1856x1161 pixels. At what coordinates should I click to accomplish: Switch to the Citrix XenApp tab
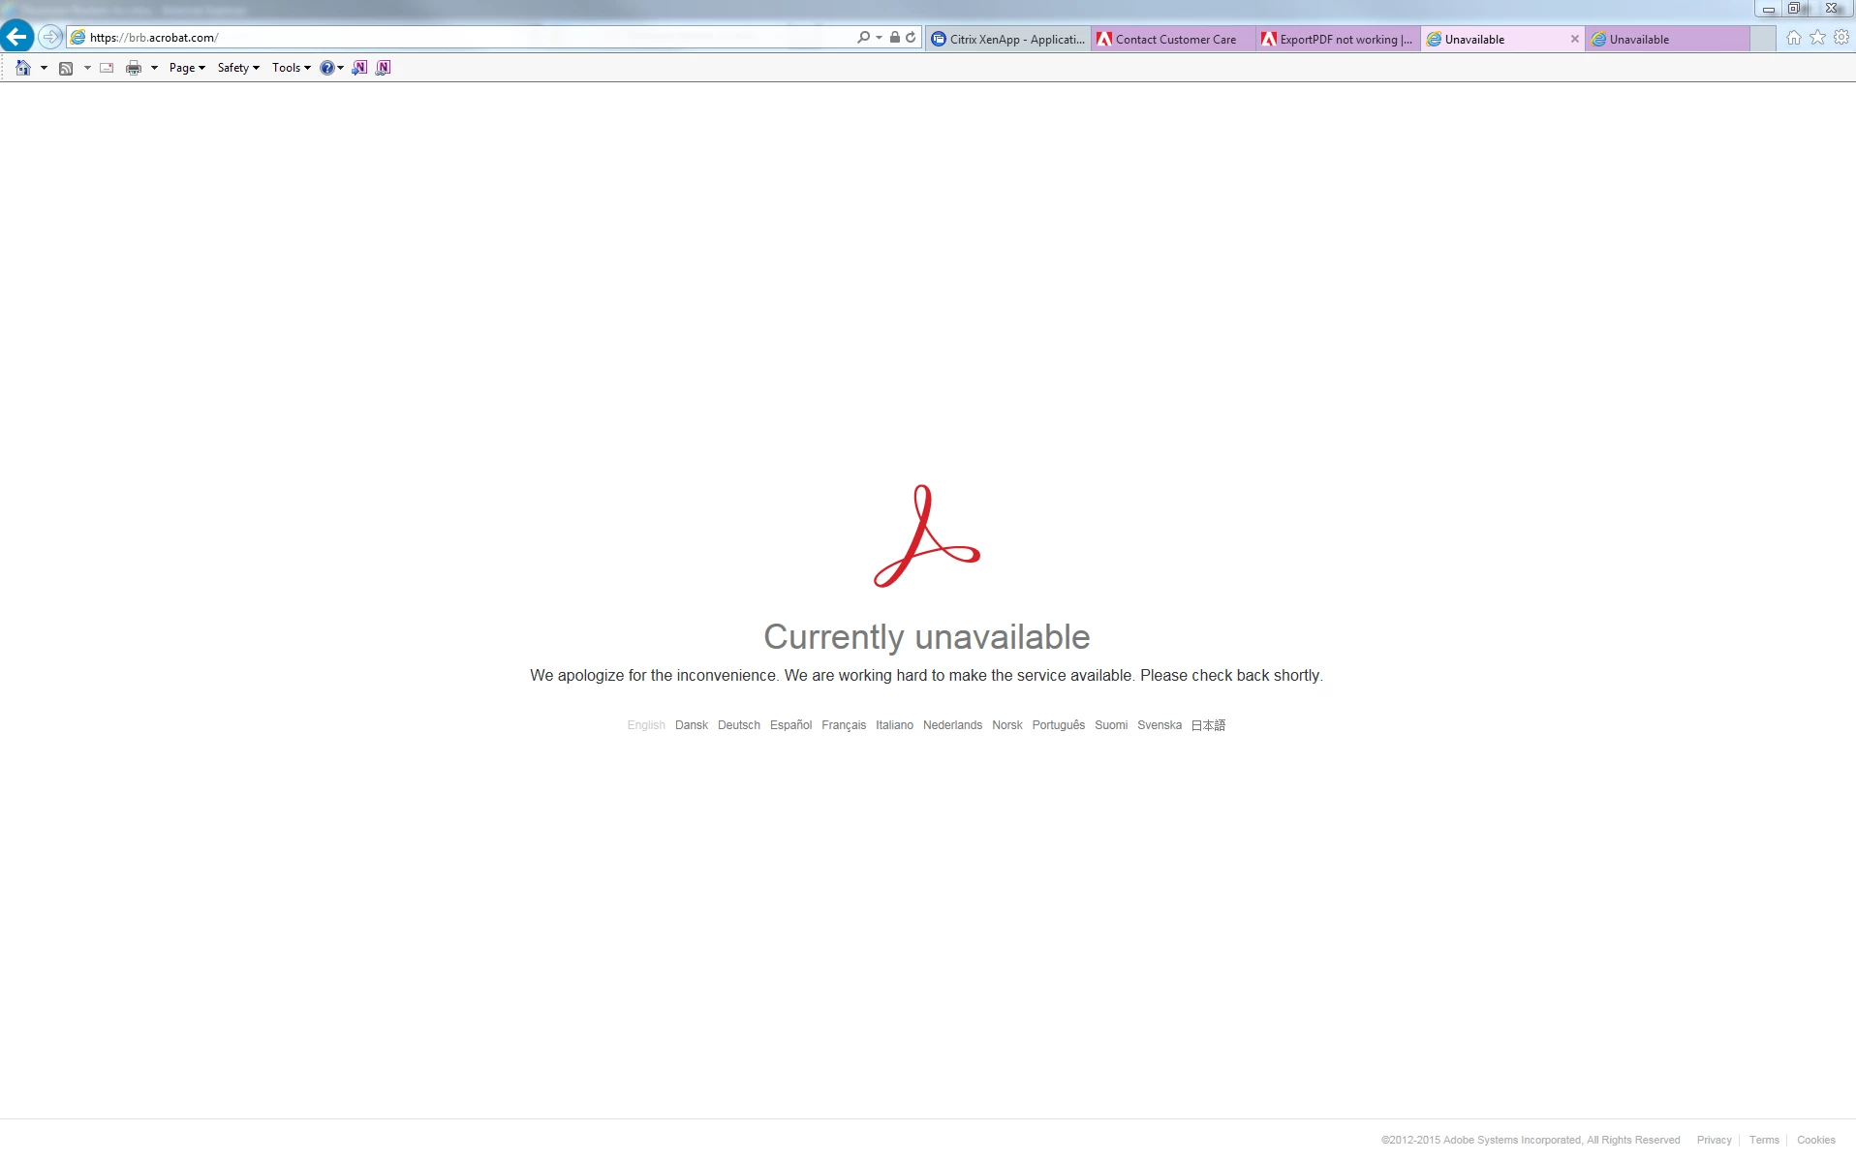(x=1008, y=40)
